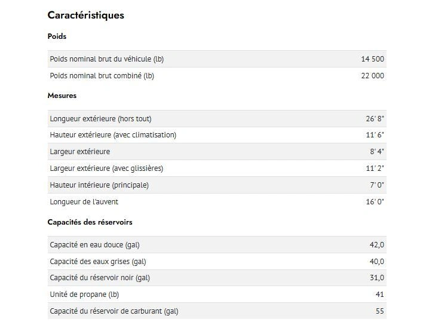
Task: Click the Capacité du réservoir noir label
Action: click(x=100, y=278)
